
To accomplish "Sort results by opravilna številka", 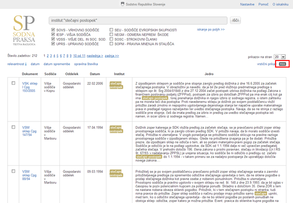I will click(86, 64).
